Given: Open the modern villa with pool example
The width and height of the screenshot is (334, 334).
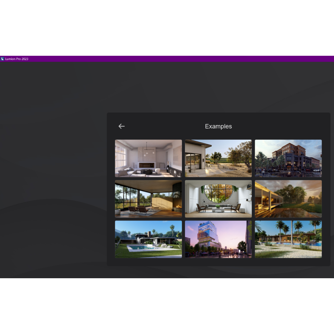Looking at the screenshot, I should coord(148,239).
